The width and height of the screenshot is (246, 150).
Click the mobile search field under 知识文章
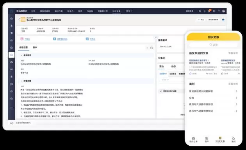pyautogui.click(x=213, y=45)
